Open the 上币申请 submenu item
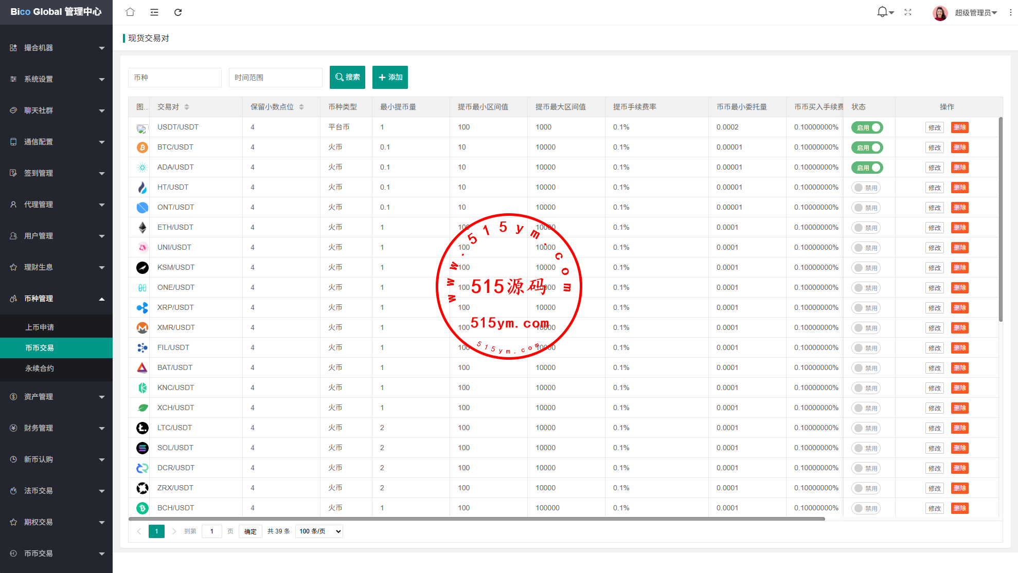Viewport: 1018px width, 573px height. (40, 327)
